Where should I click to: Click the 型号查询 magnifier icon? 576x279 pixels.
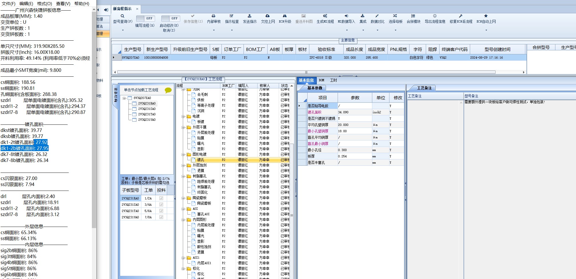122,16
